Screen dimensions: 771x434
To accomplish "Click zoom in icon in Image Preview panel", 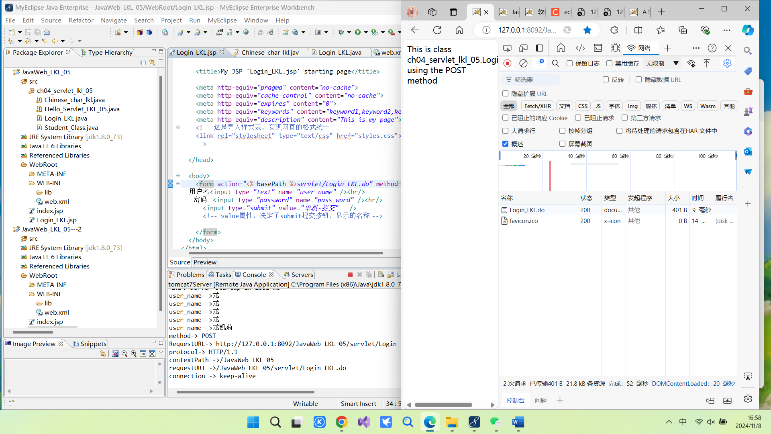I will tap(134, 354).
